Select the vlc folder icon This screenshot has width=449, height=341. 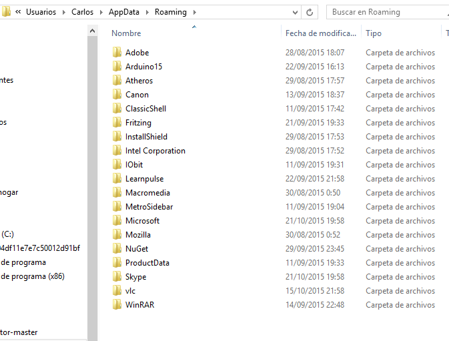(117, 291)
